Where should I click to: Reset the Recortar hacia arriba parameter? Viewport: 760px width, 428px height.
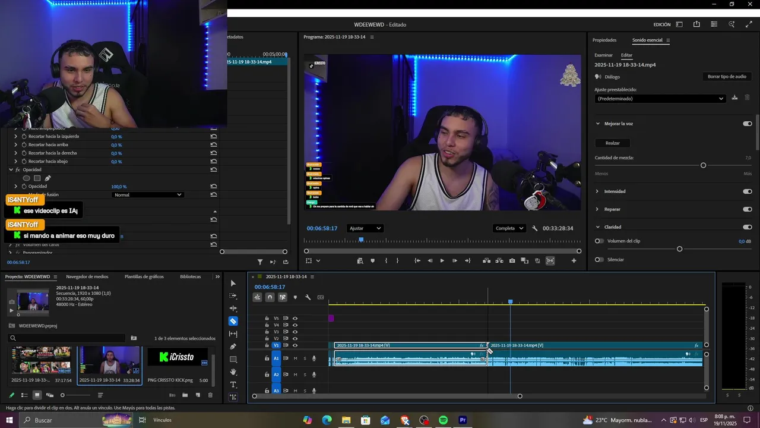point(213,144)
